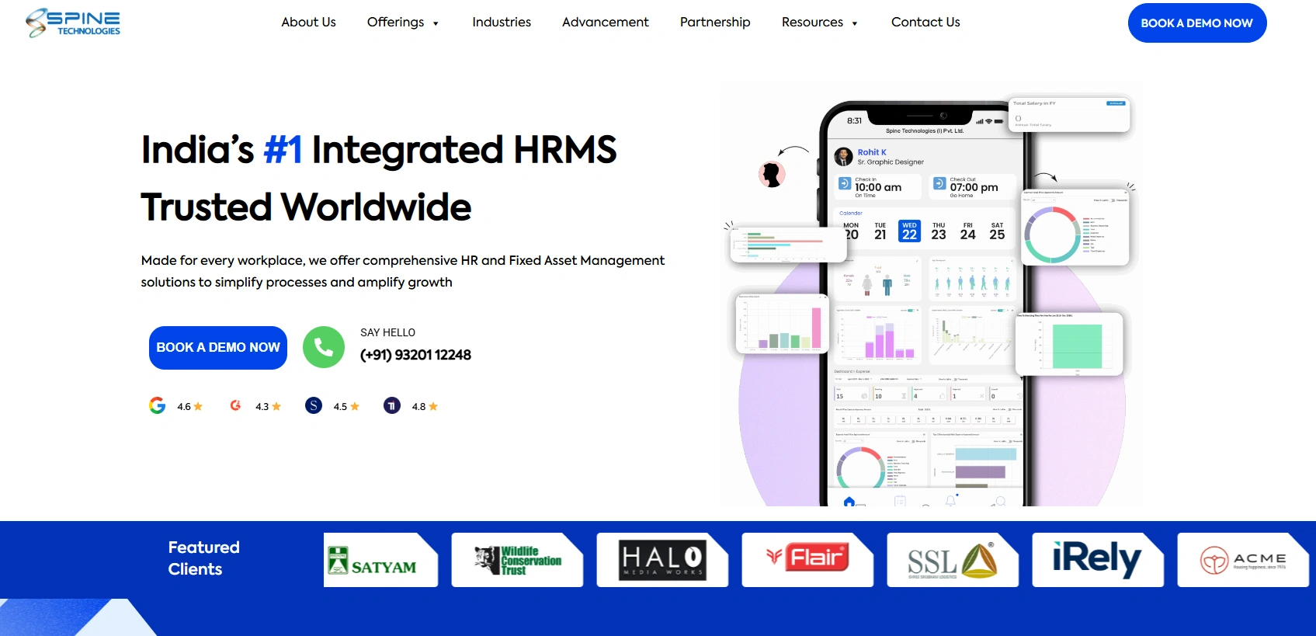Click the phone number (+91) 93201 12248
1316x636 pixels.
415,355
